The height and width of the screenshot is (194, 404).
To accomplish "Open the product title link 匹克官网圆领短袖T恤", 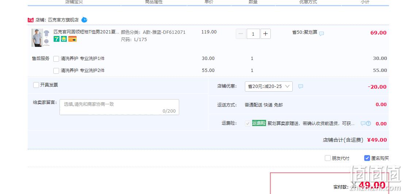I will point(86,32).
